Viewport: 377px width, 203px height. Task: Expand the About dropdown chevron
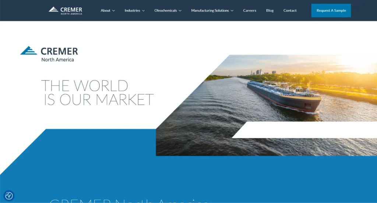point(113,11)
